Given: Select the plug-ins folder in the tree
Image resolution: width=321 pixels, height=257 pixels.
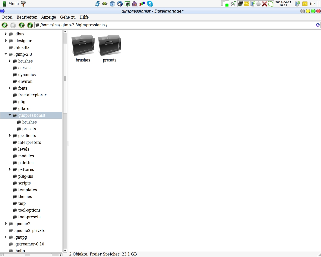Looking at the screenshot, I should click(x=26, y=176).
